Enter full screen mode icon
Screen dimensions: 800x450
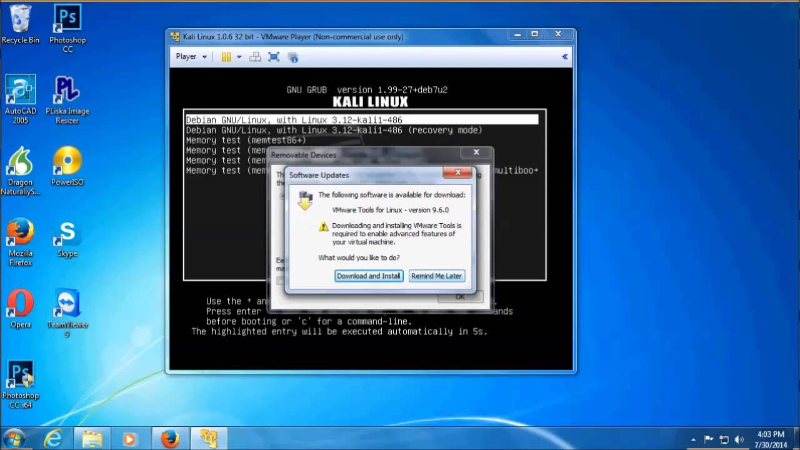pyautogui.click(x=274, y=57)
